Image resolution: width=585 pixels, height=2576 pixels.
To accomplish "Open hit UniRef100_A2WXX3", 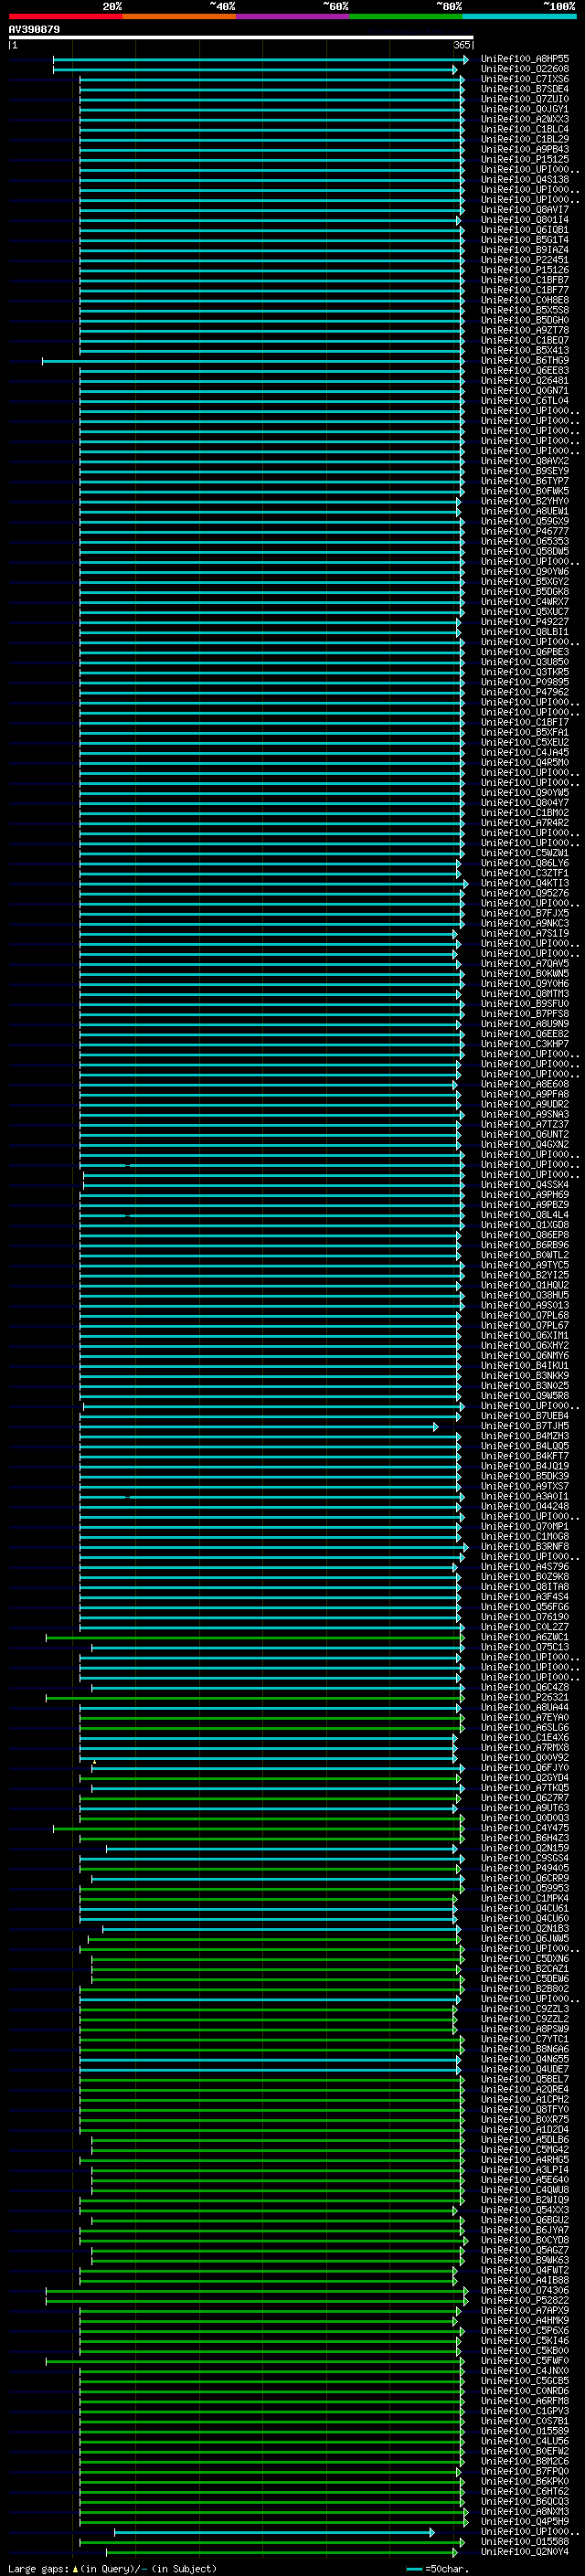I will 525,119.
